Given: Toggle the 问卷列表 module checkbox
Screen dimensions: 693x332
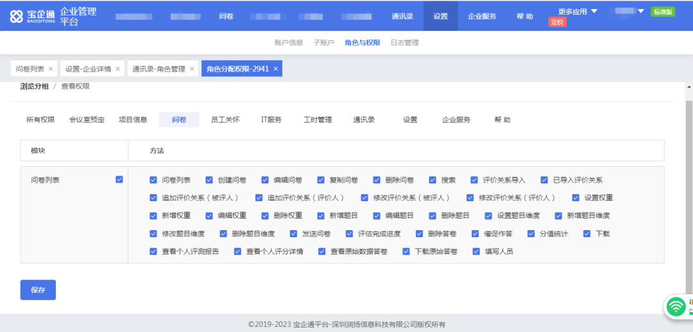Looking at the screenshot, I should point(119,179).
